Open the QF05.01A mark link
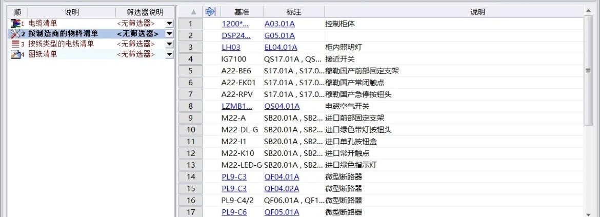Image resolution: width=600 pixels, height=217 pixels. tap(282, 212)
